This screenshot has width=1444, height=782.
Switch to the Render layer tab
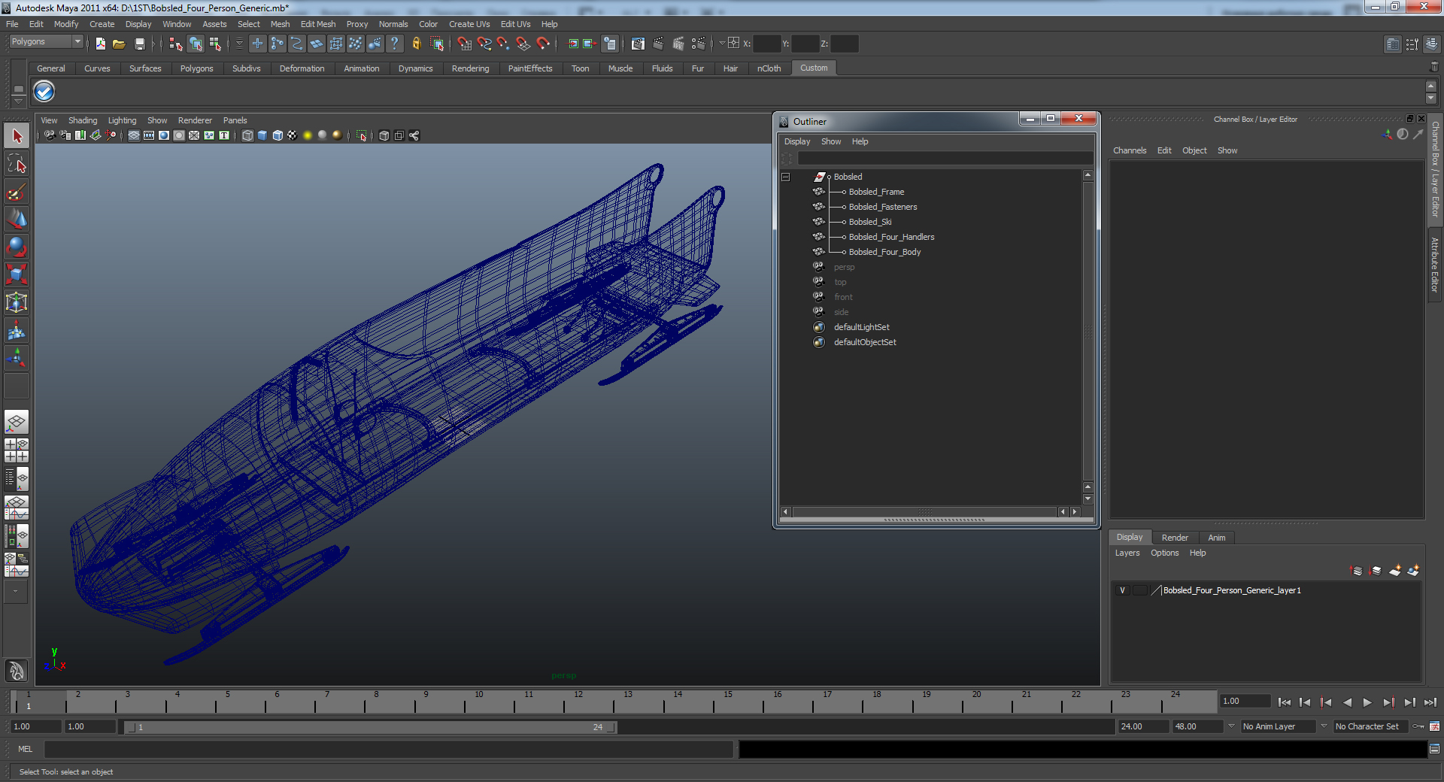(1175, 538)
